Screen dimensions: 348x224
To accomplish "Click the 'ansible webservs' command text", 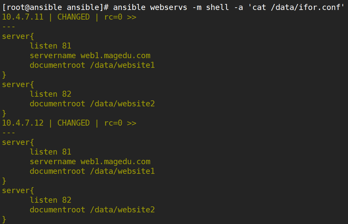I will coord(150,7).
